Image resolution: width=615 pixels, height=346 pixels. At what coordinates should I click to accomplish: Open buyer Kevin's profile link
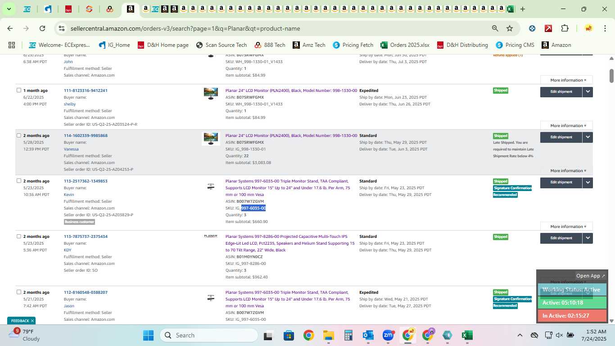[x=69, y=195]
